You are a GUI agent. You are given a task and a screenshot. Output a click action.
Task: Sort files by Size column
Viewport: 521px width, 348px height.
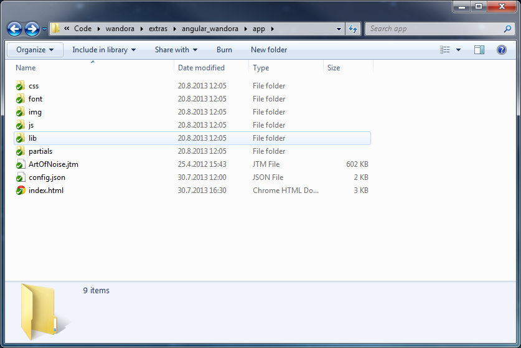tap(334, 68)
